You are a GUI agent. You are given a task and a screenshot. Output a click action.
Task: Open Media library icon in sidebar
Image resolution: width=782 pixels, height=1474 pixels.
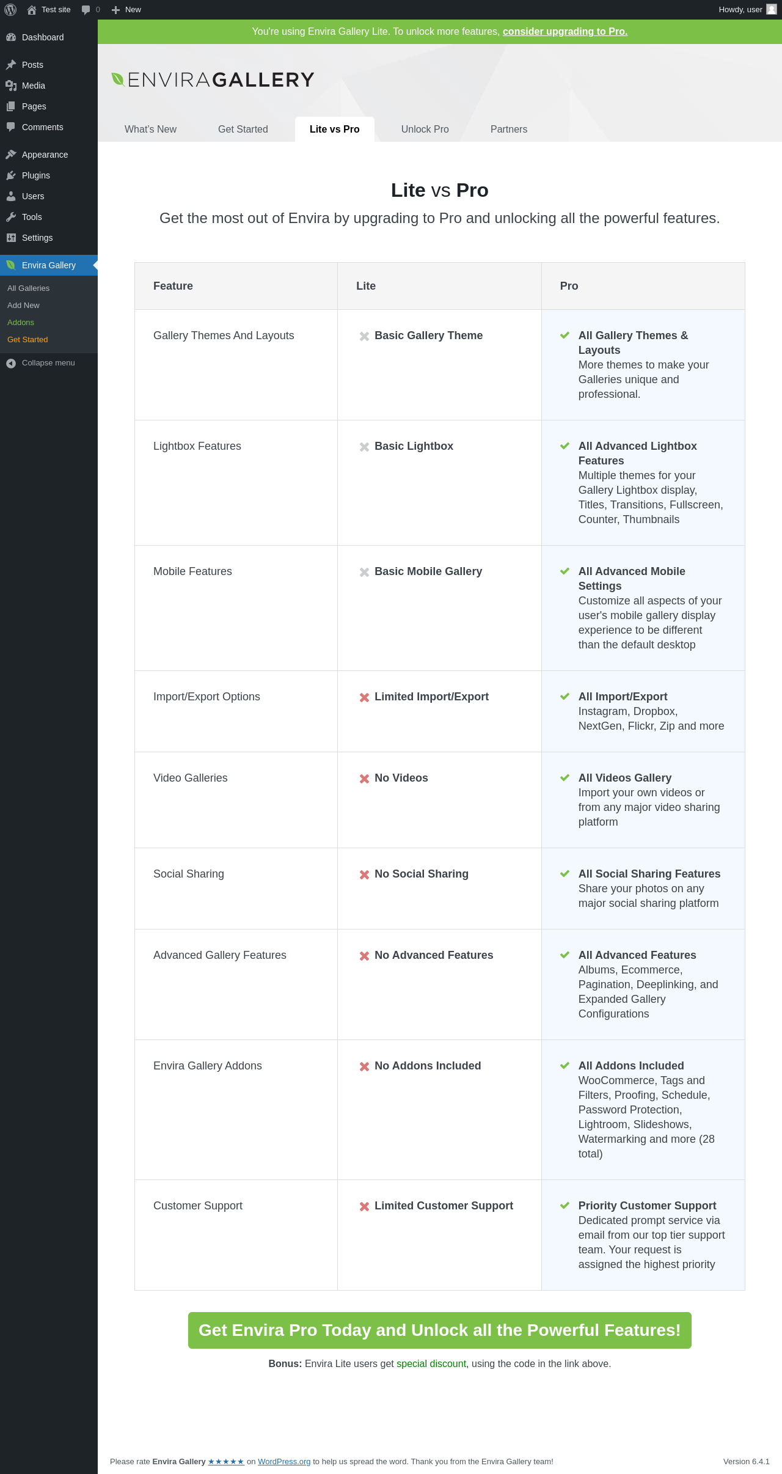point(11,86)
